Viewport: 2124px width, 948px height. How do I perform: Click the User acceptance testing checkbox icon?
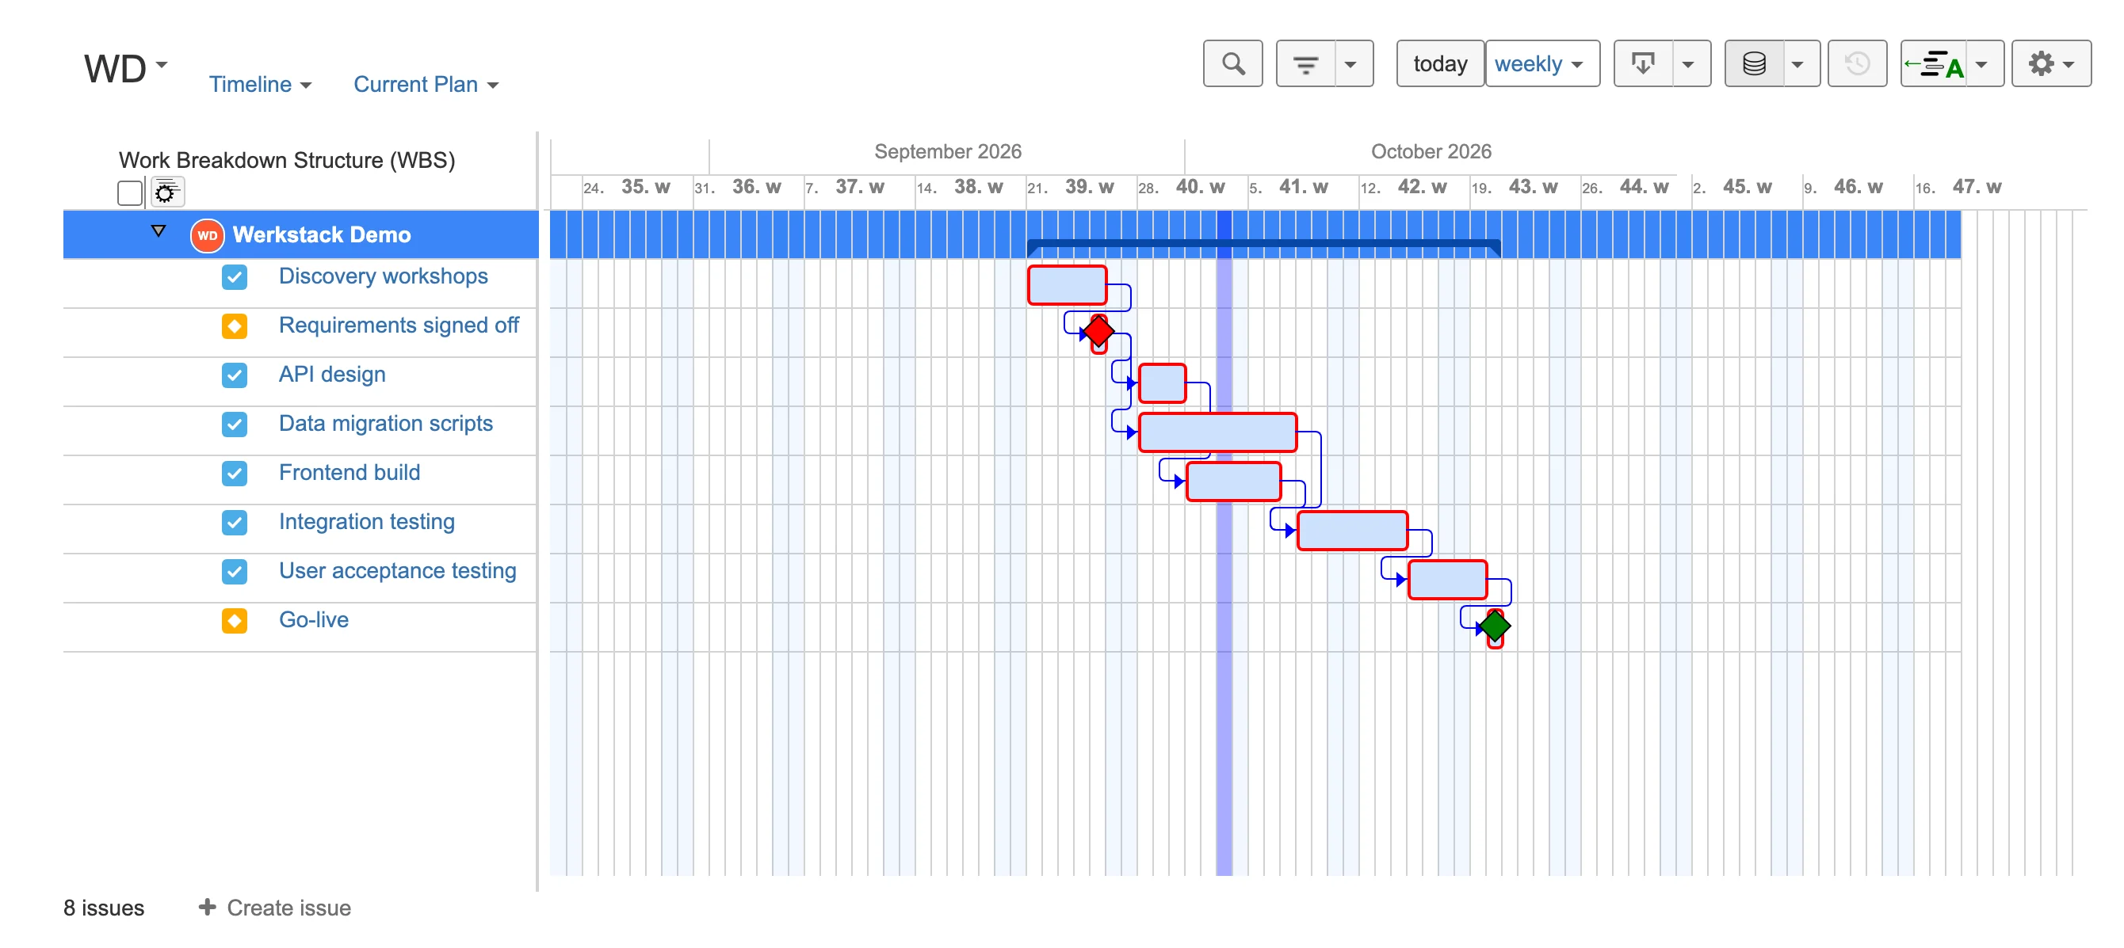tap(234, 572)
